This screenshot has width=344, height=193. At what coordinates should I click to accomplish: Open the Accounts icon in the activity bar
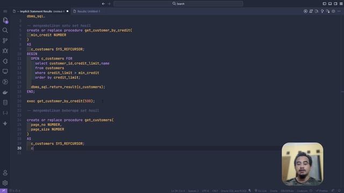pyautogui.click(x=5, y=173)
